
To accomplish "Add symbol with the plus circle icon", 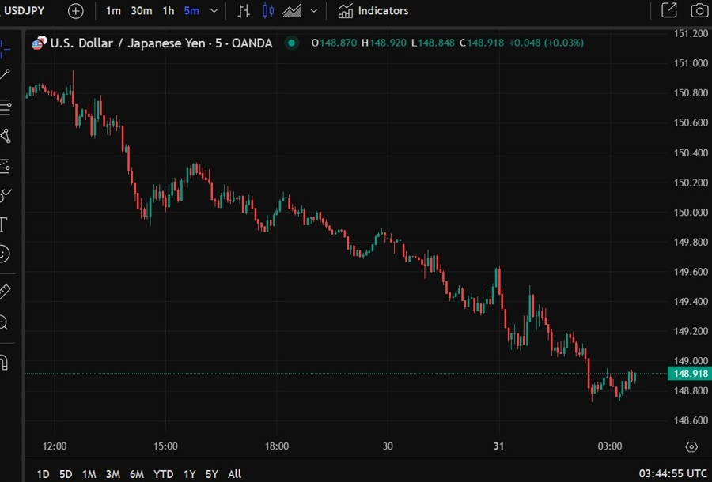I will (76, 11).
